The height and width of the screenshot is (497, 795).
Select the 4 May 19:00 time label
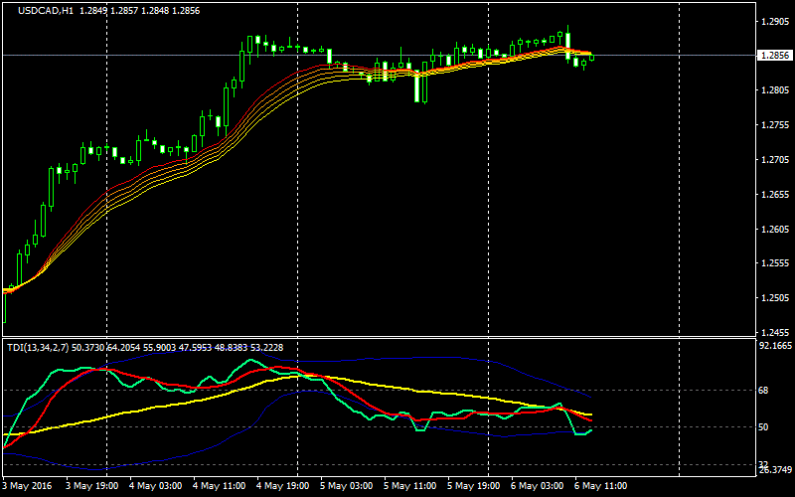coord(282,487)
